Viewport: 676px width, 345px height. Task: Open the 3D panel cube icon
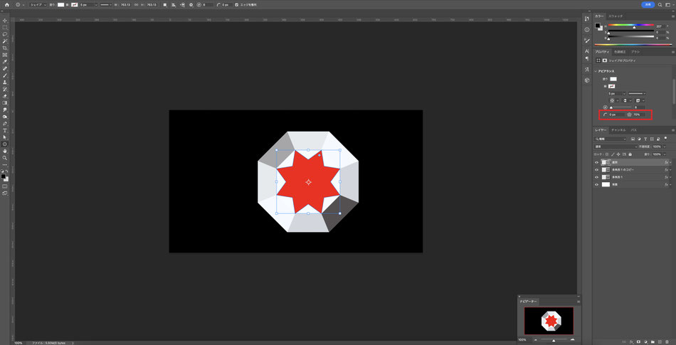(587, 80)
